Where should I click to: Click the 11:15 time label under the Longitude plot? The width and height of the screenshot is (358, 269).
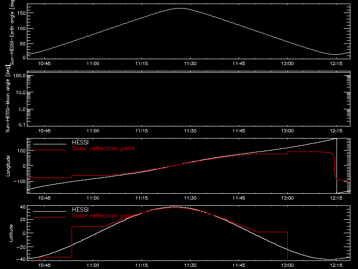pyautogui.click(x=141, y=198)
